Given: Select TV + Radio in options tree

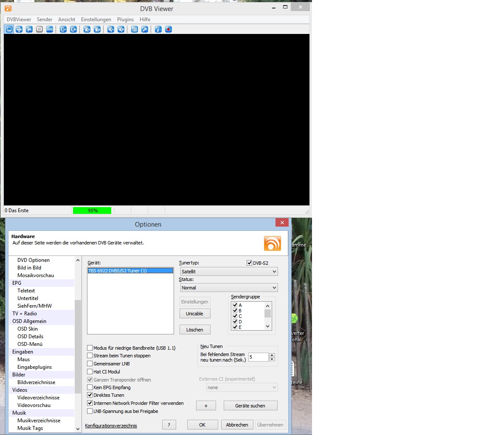Looking at the screenshot, I should click(25, 313).
